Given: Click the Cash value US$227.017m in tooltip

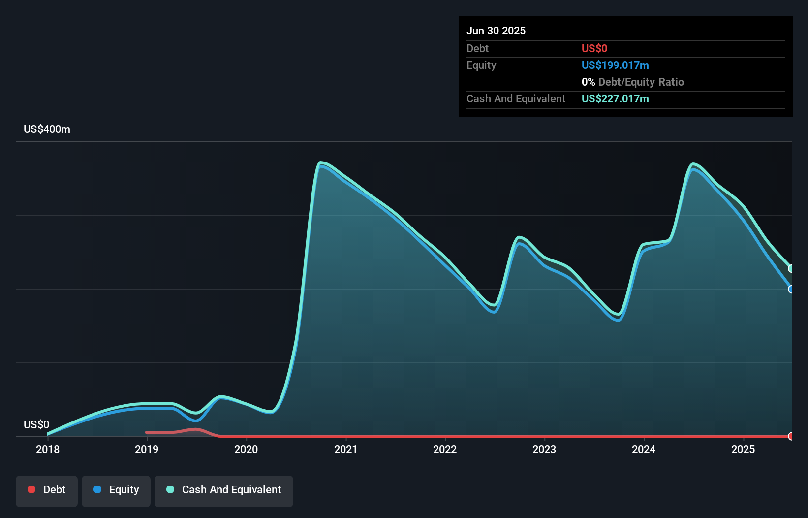Looking at the screenshot, I should (x=615, y=98).
